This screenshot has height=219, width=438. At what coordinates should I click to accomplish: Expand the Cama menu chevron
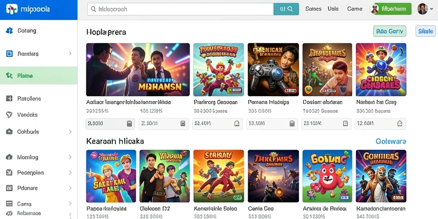70,204
